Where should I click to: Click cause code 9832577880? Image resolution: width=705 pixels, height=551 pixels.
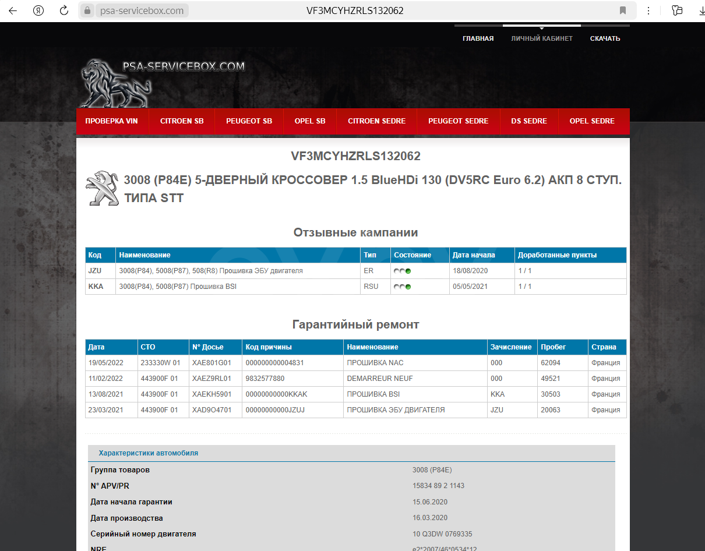pyautogui.click(x=265, y=379)
